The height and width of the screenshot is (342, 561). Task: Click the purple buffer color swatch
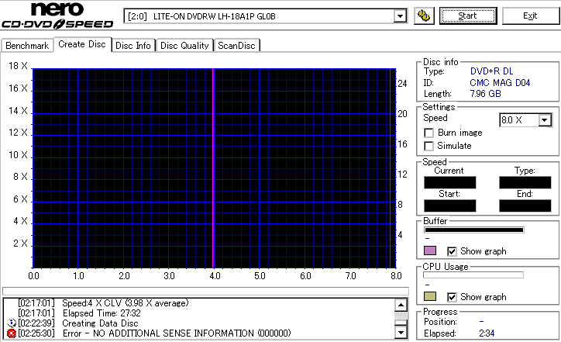pyautogui.click(x=430, y=250)
